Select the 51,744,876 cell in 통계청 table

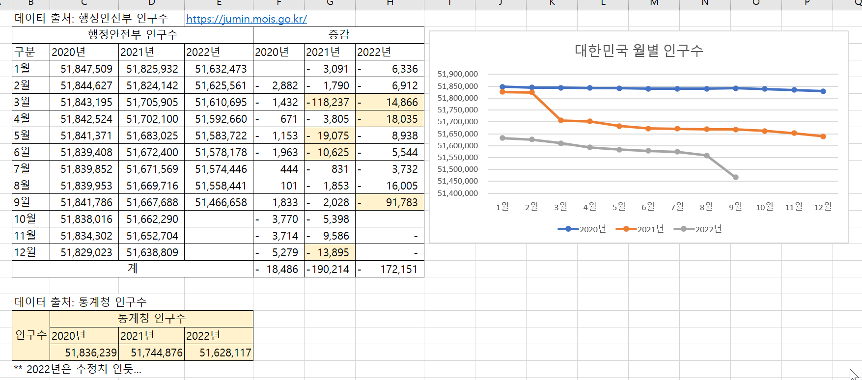[x=152, y=353]
